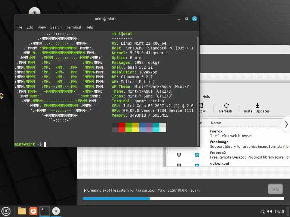Screen dimensions: 290x217
Task: Open the terminal File menu
Action: (19, 27)
